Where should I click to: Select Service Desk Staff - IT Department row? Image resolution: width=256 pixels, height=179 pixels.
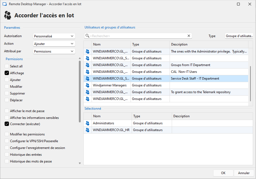pos(166,79)
